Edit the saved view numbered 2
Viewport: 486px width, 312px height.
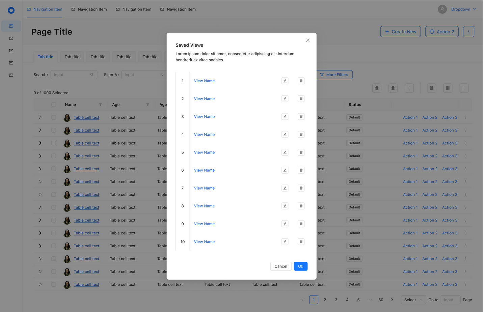click(x=285, y=99)
